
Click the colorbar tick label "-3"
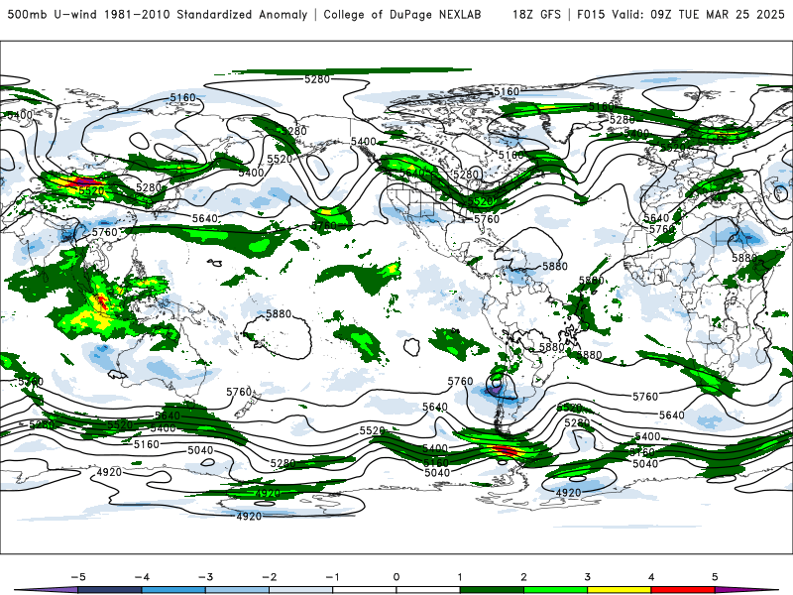pos(205,577)
